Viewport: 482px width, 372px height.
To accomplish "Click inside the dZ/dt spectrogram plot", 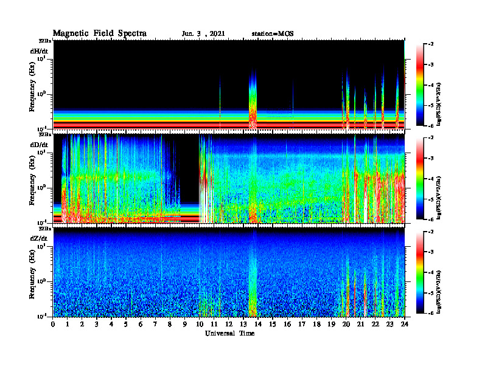I will pos(229,272).
